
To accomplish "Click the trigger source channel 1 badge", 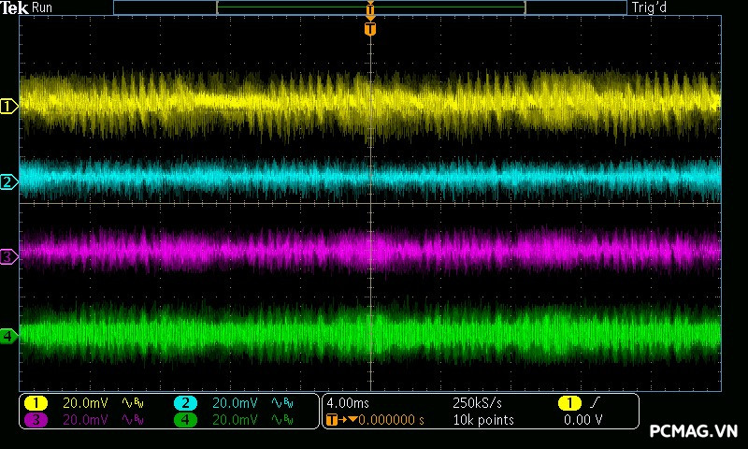I will pos(568,402).
